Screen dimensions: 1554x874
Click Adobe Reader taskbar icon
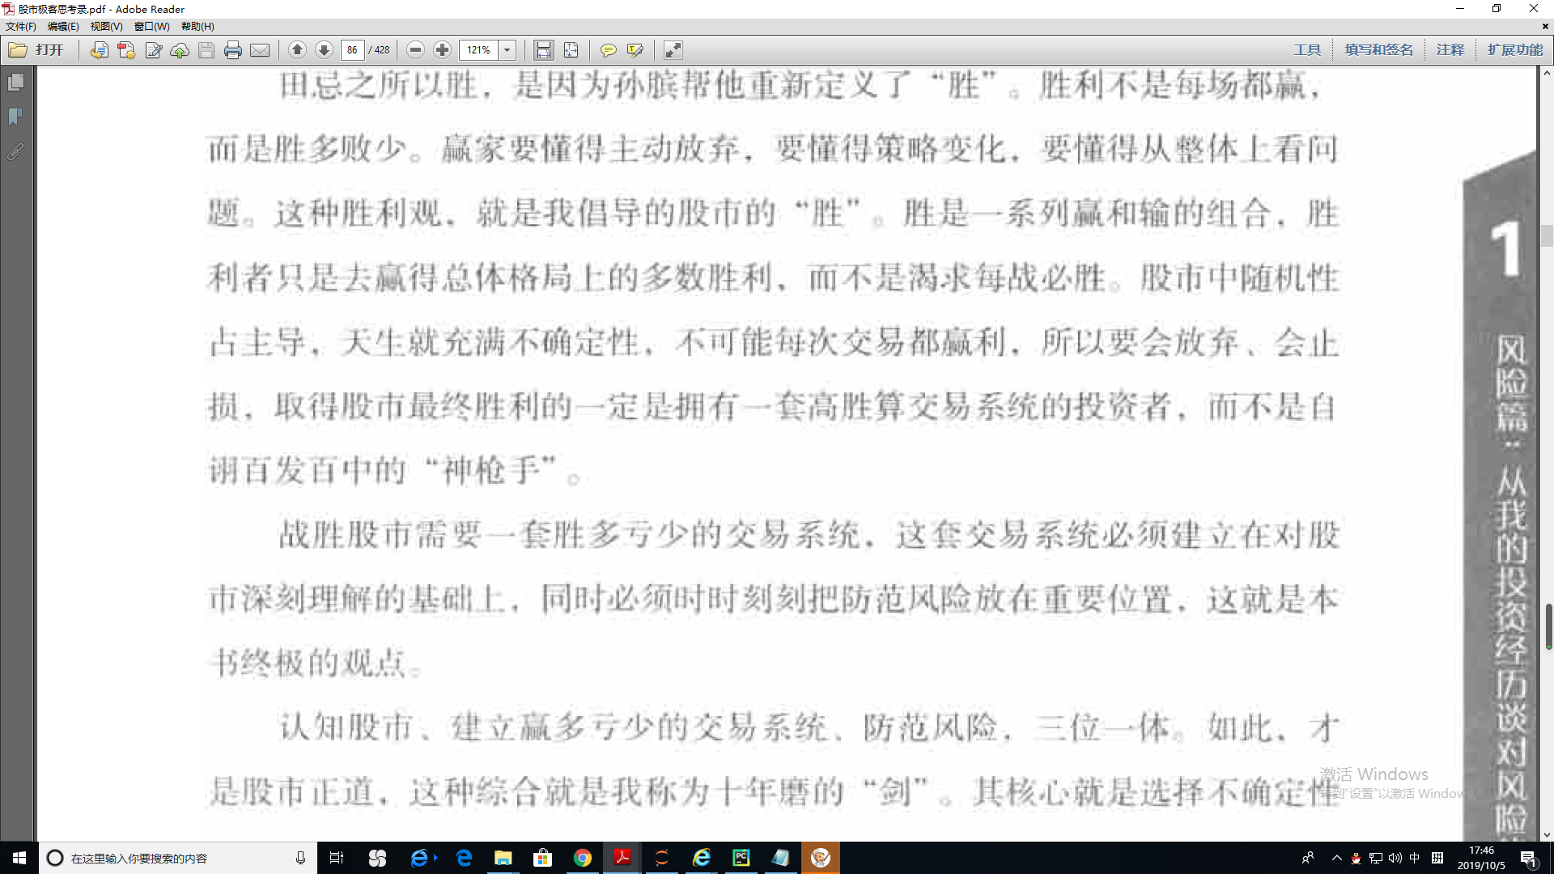coord(622,858)
